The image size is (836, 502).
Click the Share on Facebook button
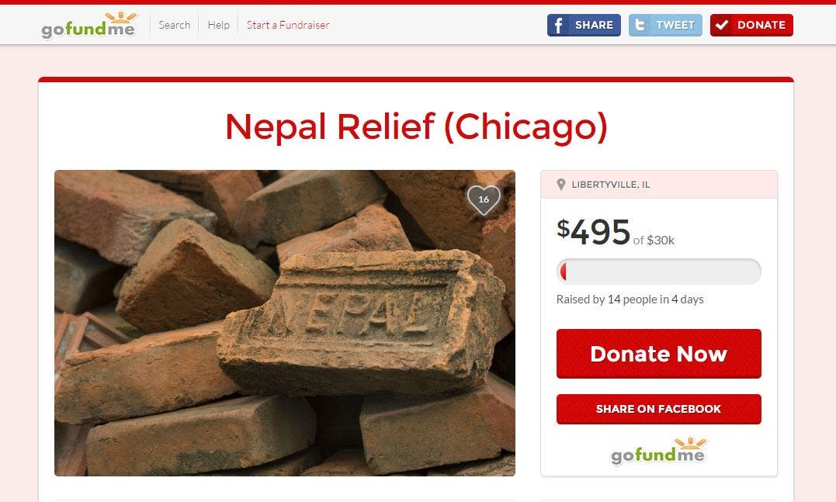tap(658, 409)
